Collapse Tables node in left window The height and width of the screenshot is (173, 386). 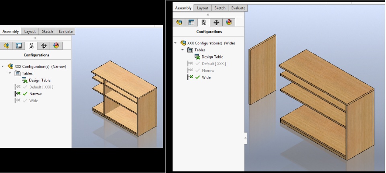click(10, 73)
